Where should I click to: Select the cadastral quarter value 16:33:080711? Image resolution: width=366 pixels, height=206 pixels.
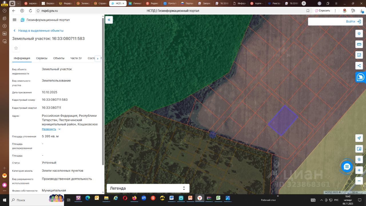pos(51,108)
